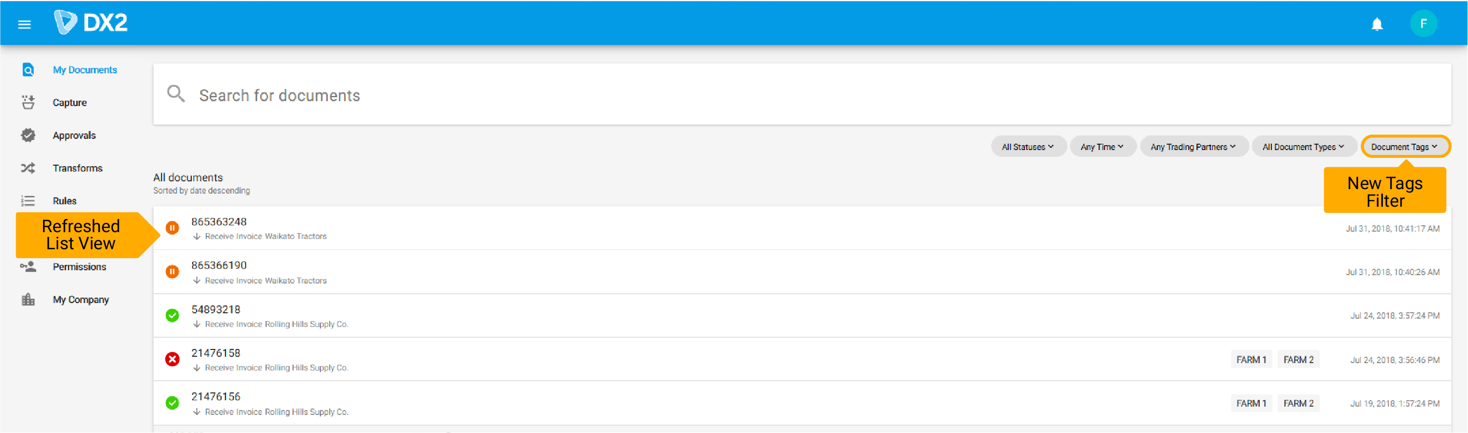Click the user avatar circle

click(1423, 23)
